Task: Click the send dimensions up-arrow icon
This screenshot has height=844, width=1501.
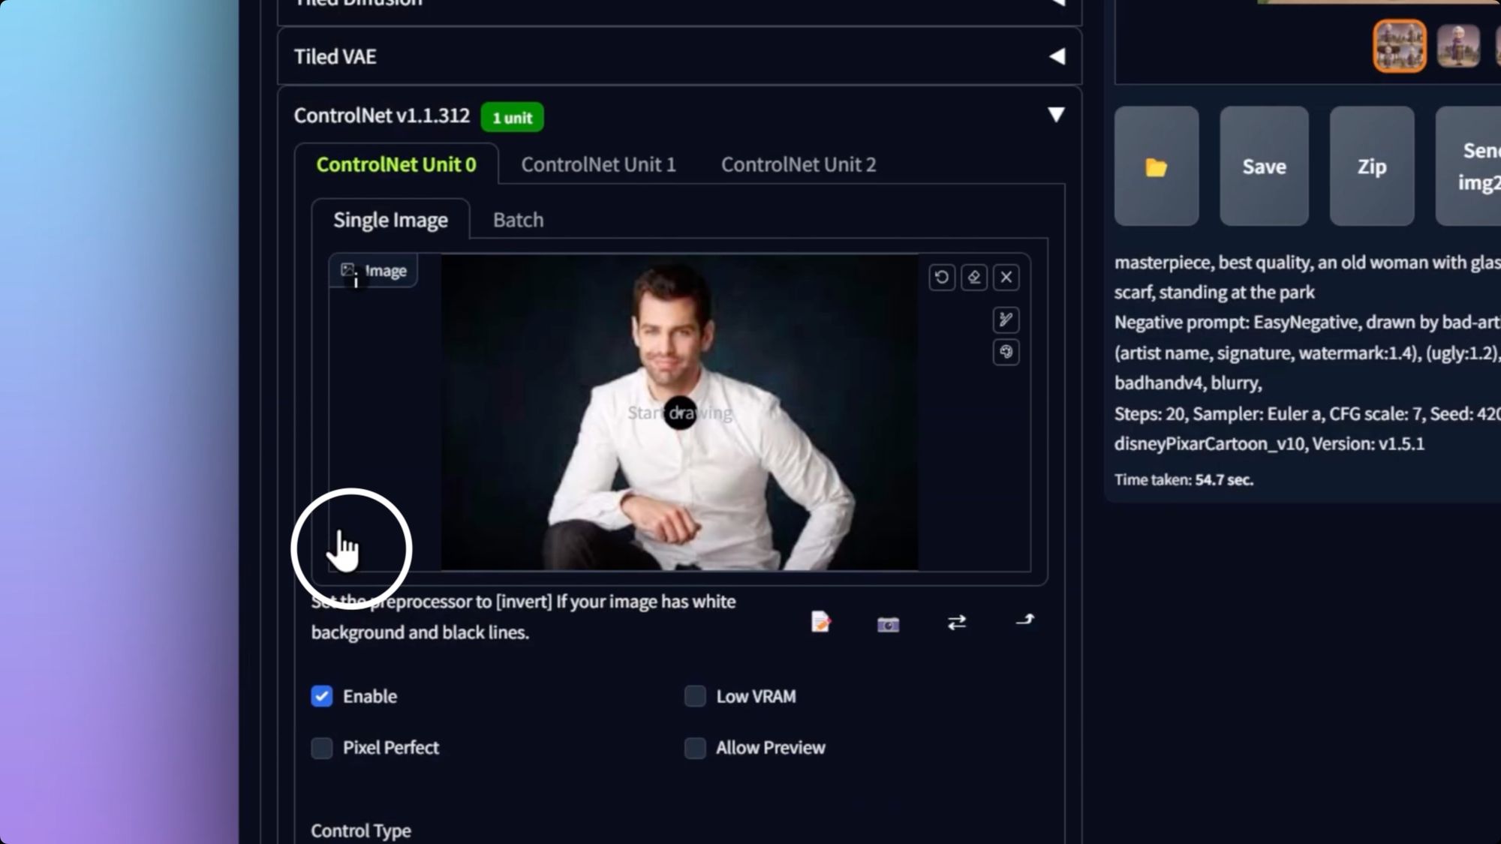Action: 1024,620
